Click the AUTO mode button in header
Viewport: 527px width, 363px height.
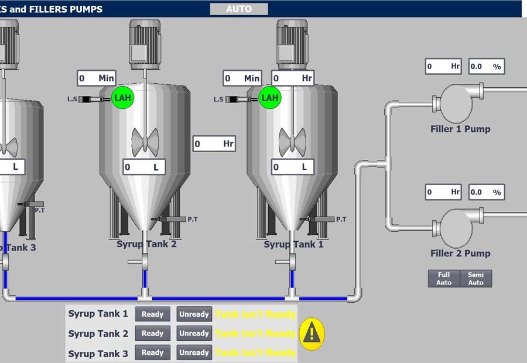(x=239, y=9)
